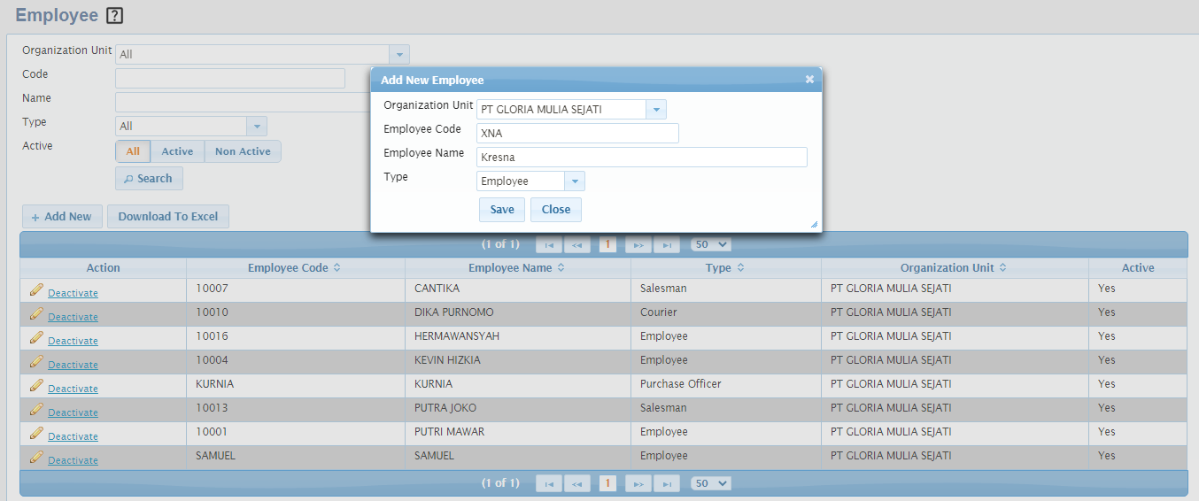The width and height of the screenshot is (1199, 501).
Task: Open rows-per-page dropdown in bottom paginator
Action: [711, 483]
